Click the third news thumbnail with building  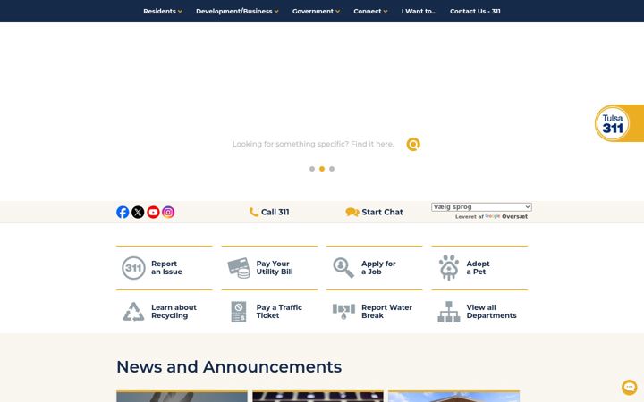(x=453, y=397)
